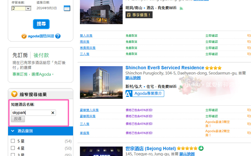Image resolution: width=251 pixels, height=156 pixels.
Task: Open 家庭房 room link
Action: [x=85, y=133]
